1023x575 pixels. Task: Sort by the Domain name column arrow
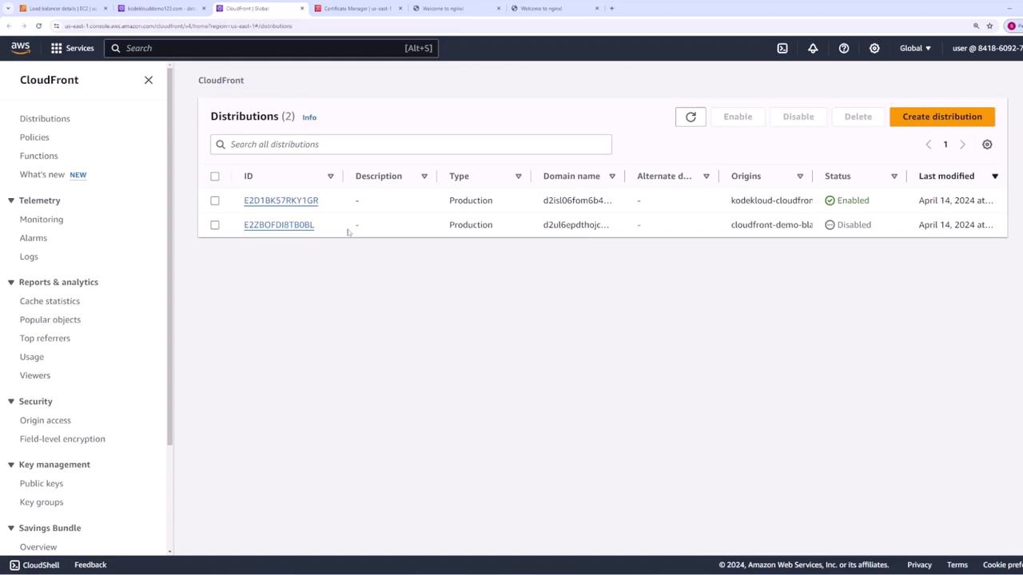click(x=612, y=176)
